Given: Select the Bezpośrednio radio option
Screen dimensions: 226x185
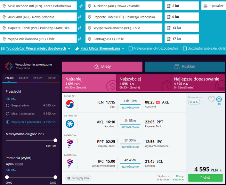Looking at the screenshot, I should (x=8, y=106).
